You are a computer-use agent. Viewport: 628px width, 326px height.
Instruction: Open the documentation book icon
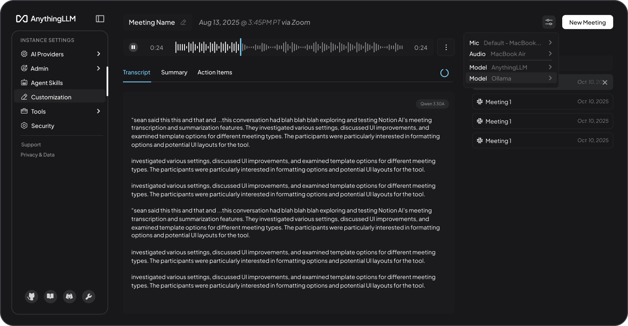[x=50, y=297]
